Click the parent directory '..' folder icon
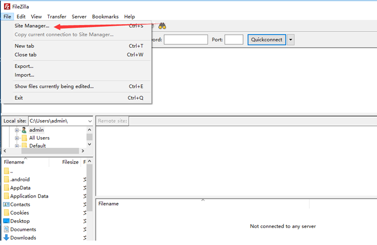 click(6, 171)
